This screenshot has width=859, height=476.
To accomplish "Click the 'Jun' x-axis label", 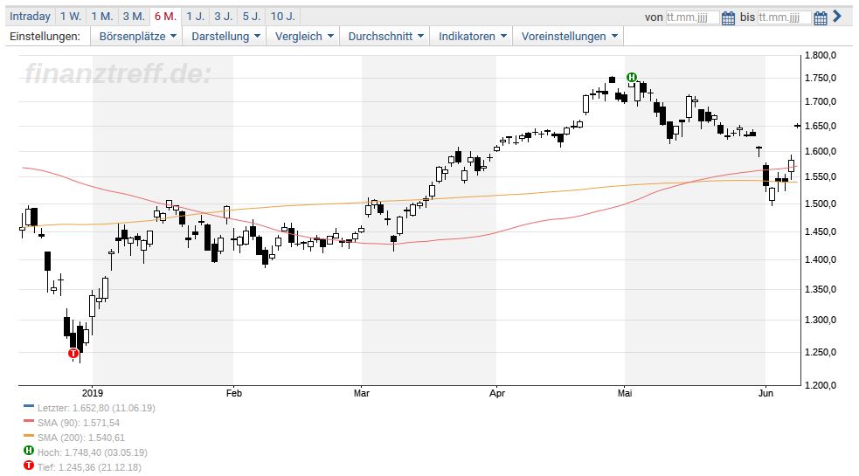I will point(765,393).
